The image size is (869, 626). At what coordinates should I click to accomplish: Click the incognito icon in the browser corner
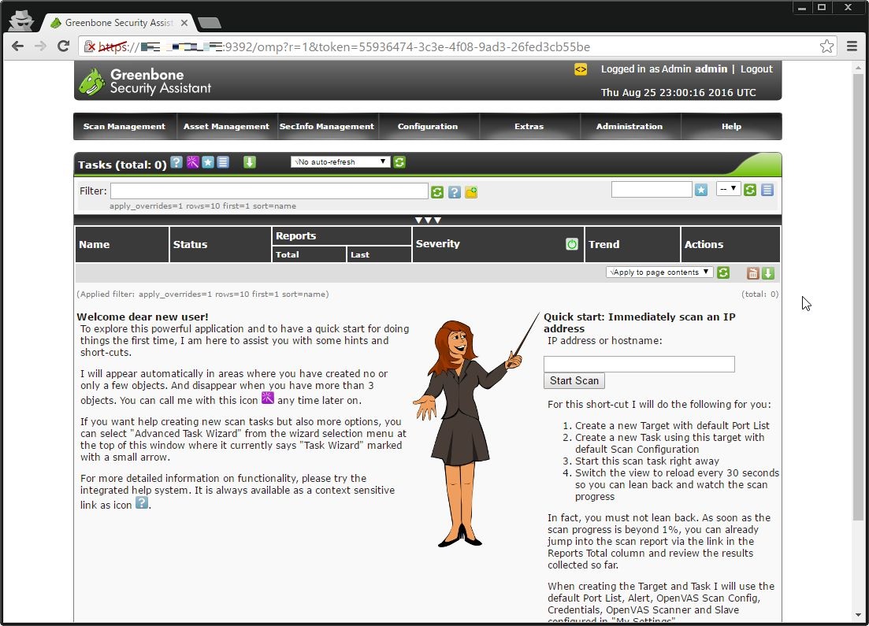pos(21,21)
